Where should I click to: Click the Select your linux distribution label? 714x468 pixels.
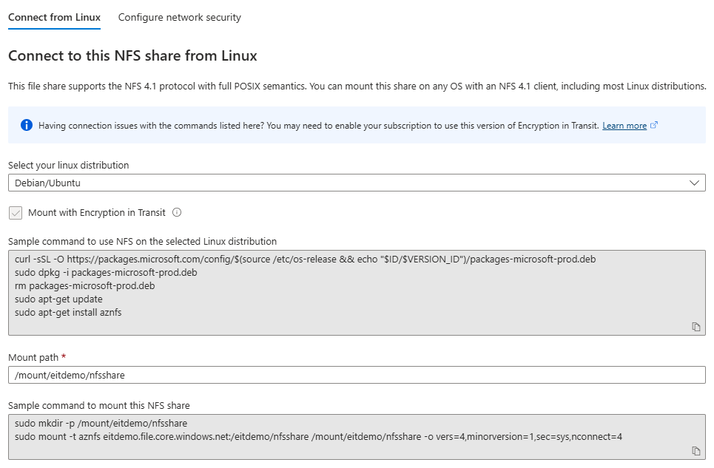68,166
